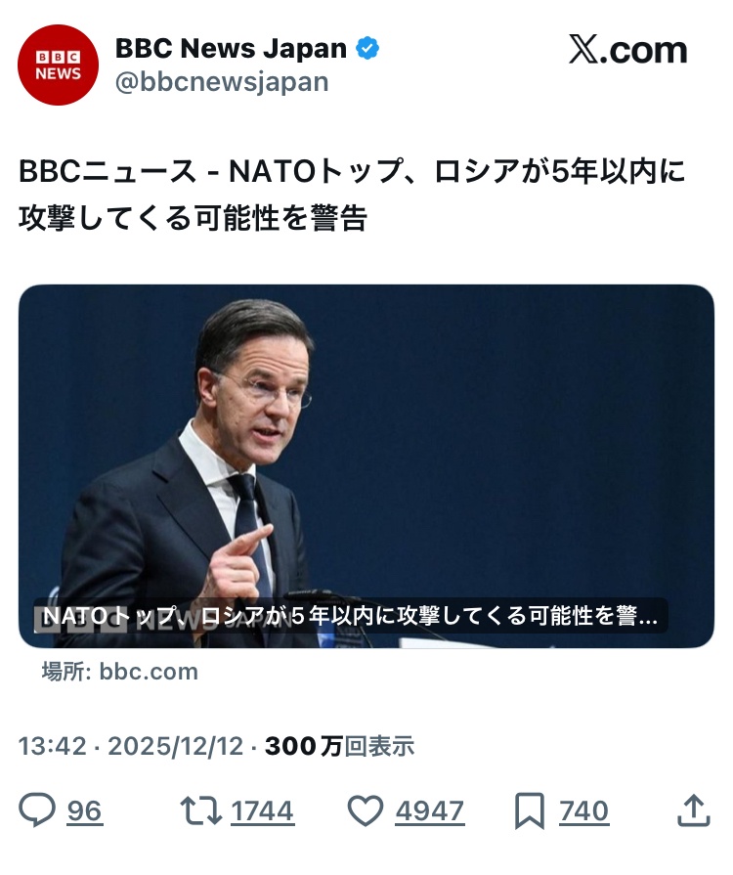View the 96 replies count
The width and height of the screenshot is (733, 875).
(x=84, y=811)
